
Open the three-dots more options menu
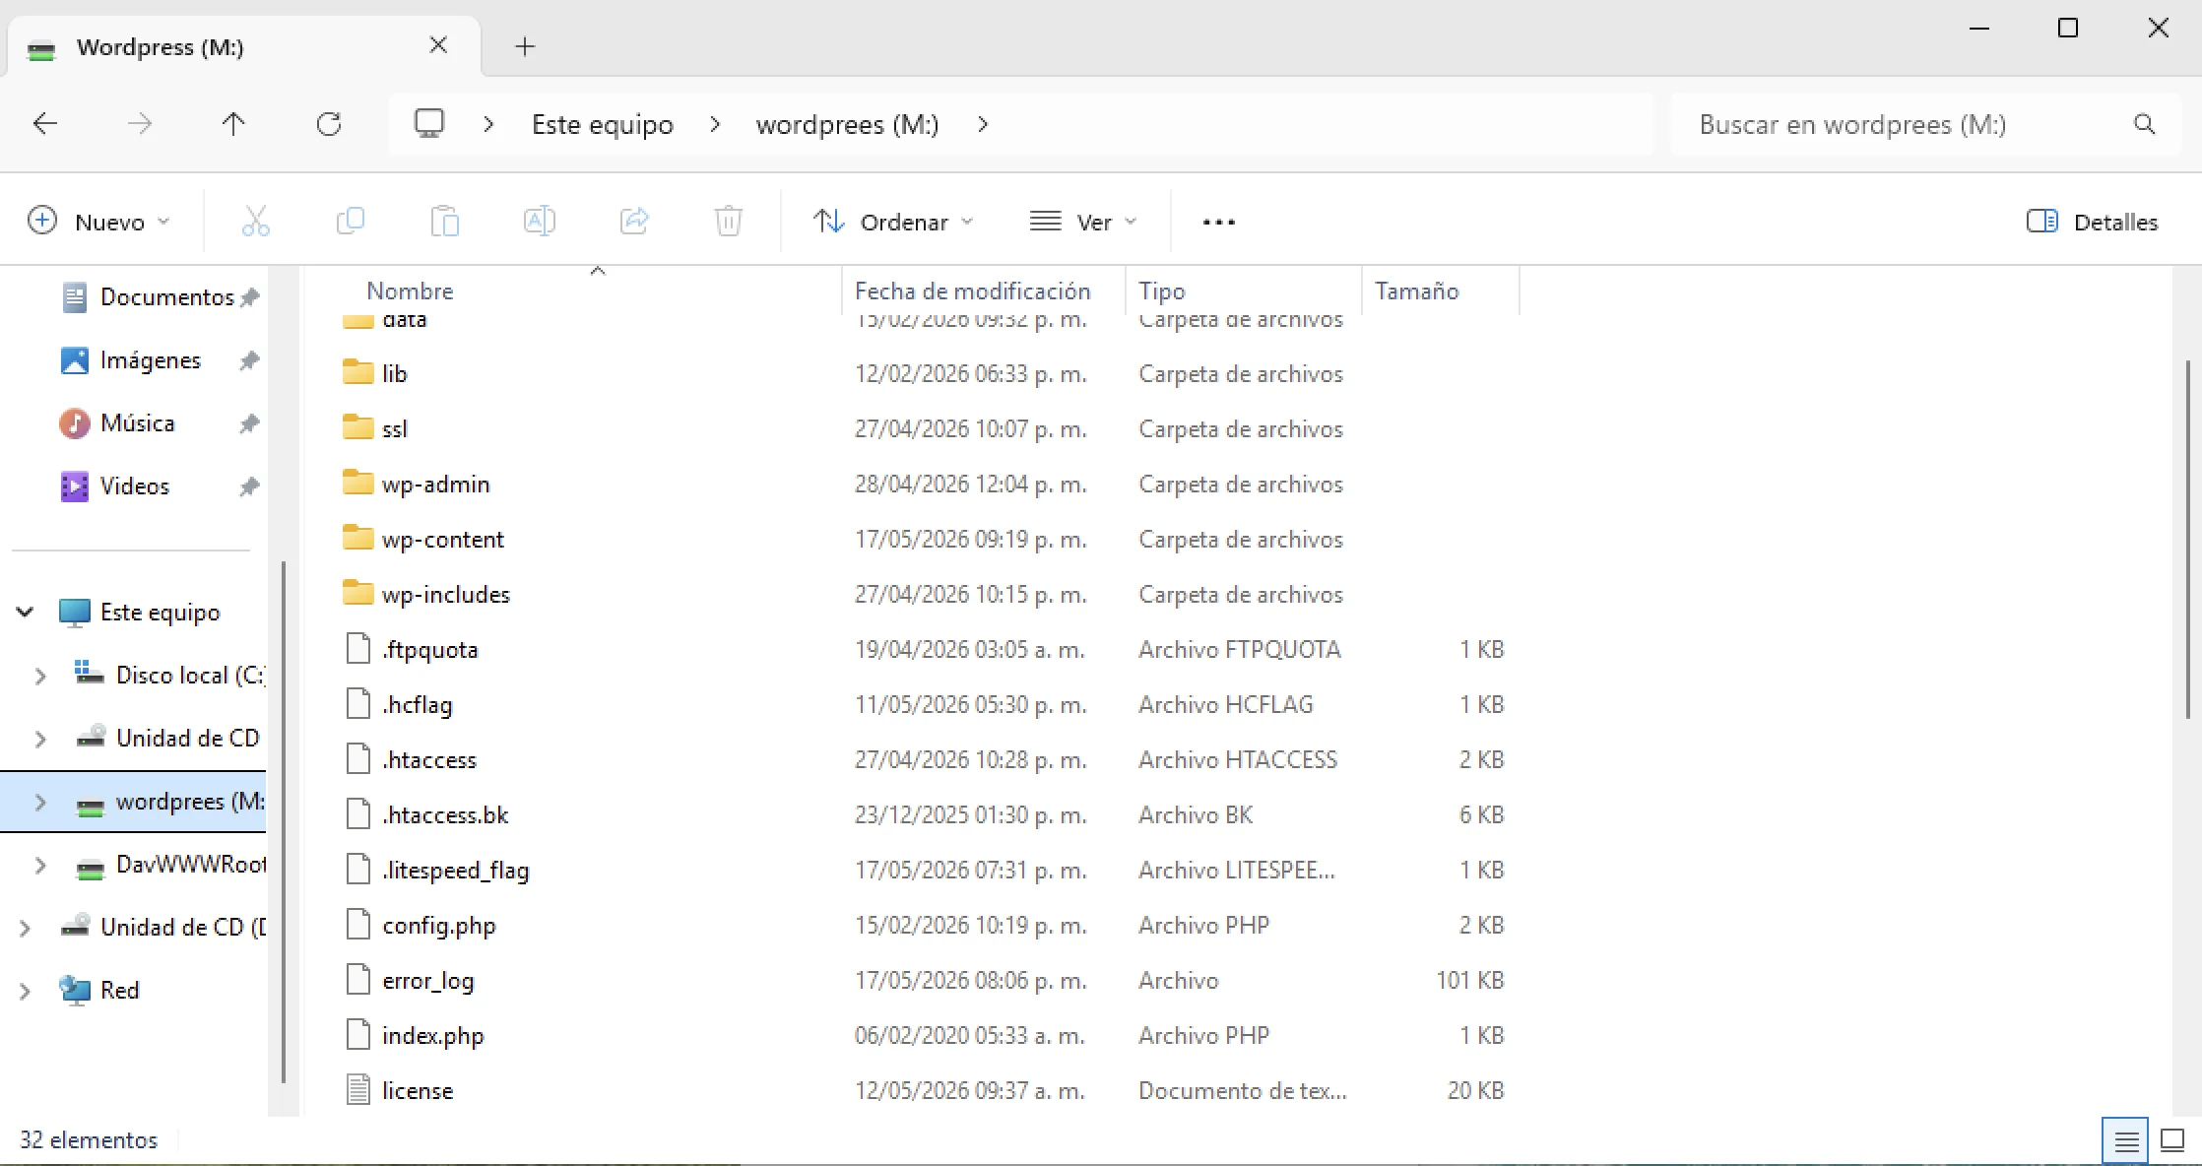pos(1219,223)
